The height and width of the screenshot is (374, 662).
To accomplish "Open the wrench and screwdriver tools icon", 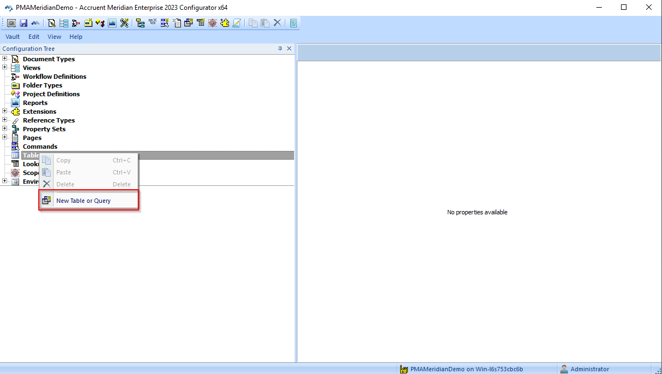I will [125, 23].
